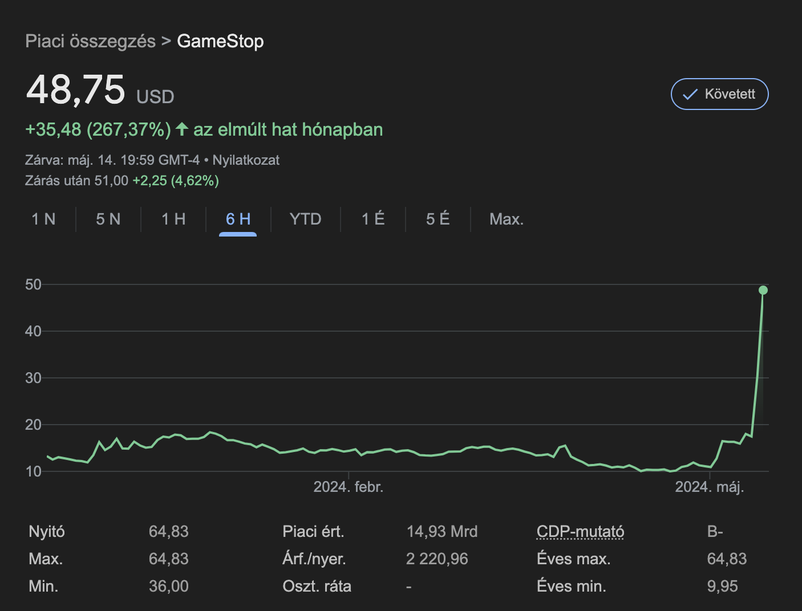802x611 pixels.
Task: Click the 48,75 price value
Action: pyautogui.click(x=75, y=89)
